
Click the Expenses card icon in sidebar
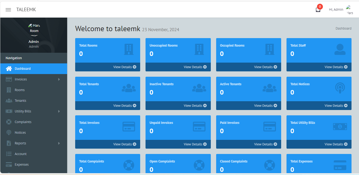pos(9,165)
